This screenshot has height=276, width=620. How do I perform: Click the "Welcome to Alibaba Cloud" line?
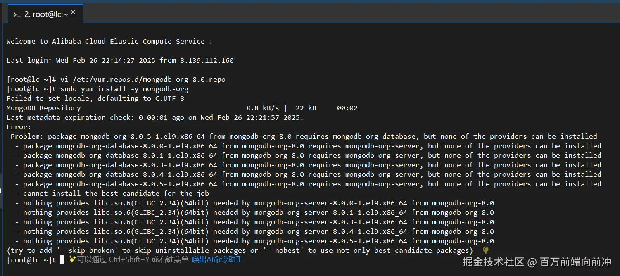point(109,41)
